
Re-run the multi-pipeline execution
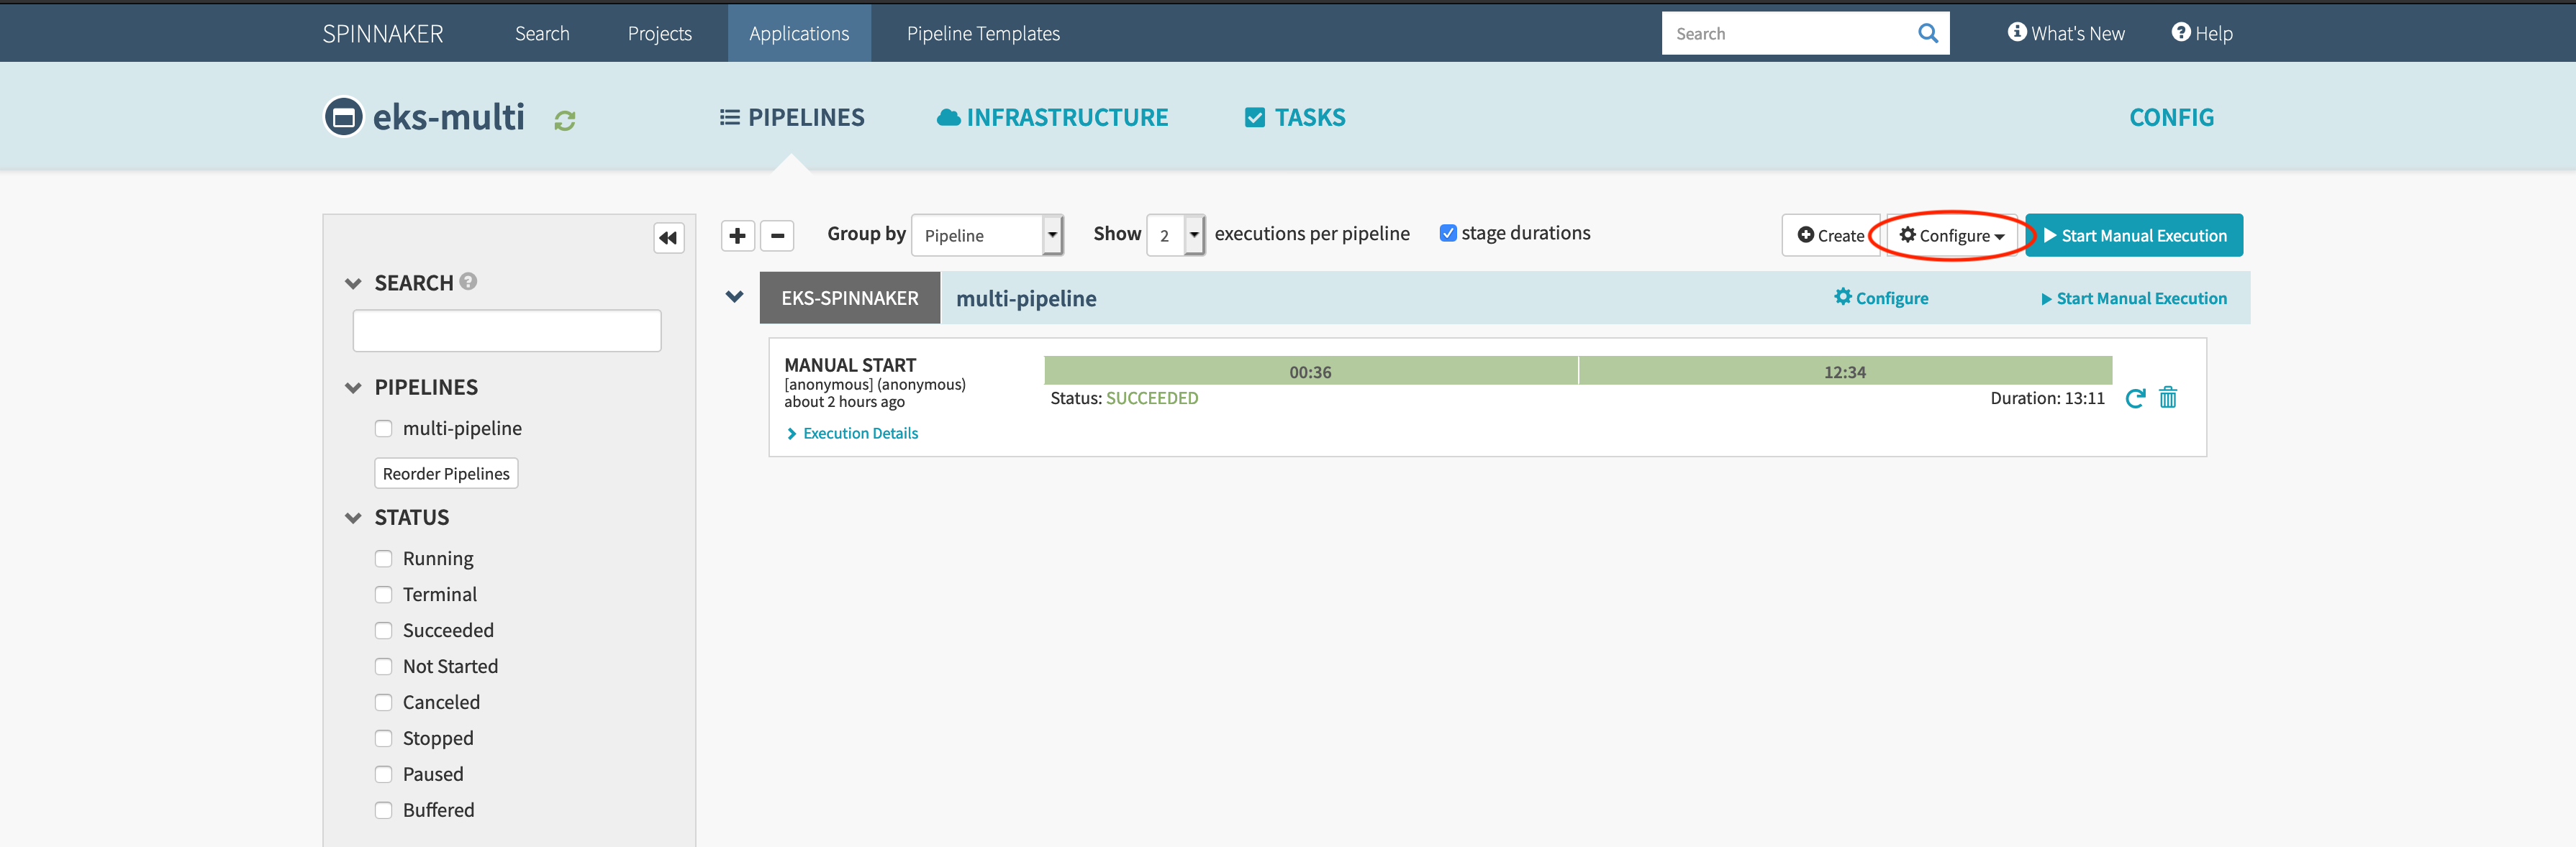click(x=2135, y=398)
